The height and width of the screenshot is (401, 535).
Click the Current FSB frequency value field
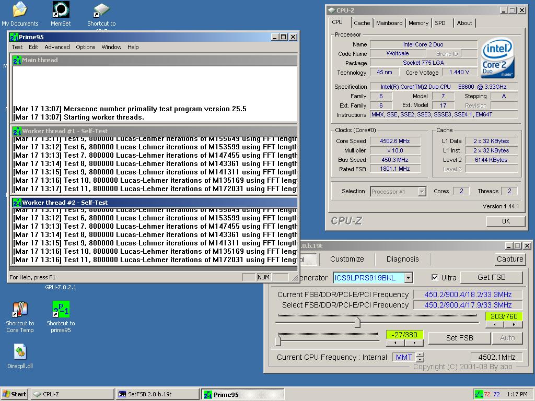[x=468, y=294]
